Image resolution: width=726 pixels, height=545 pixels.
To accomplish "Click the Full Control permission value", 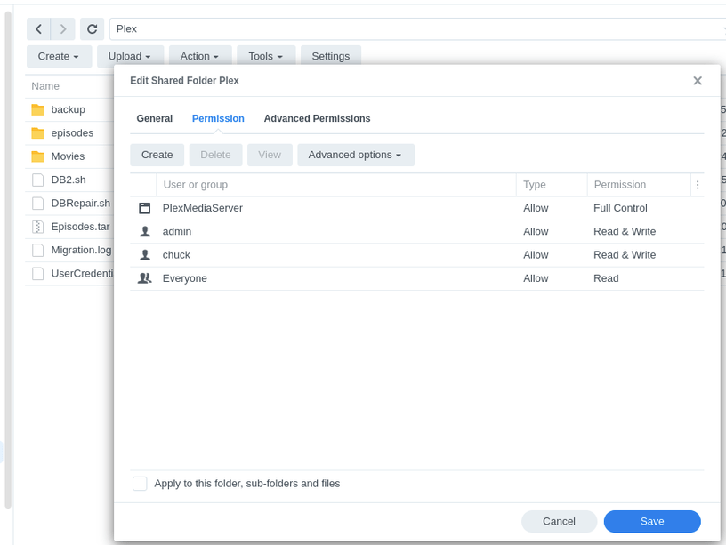I will click(x=620, y=208).
